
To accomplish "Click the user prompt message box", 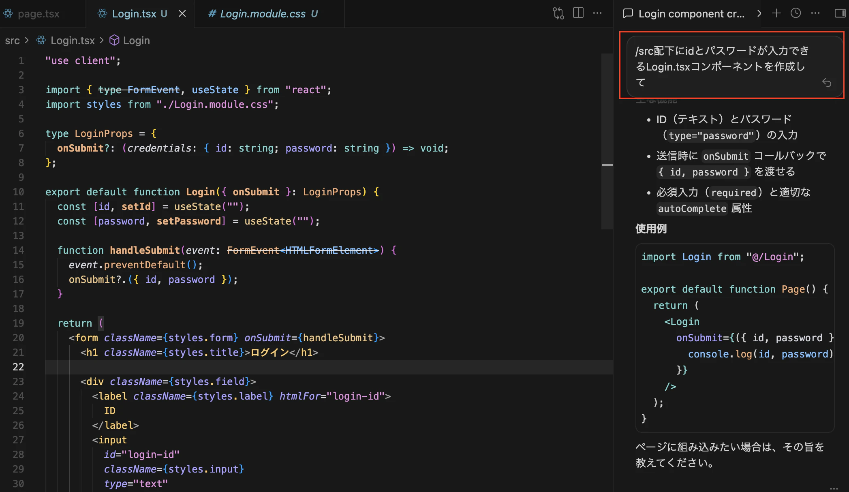I will click(734, 66).
